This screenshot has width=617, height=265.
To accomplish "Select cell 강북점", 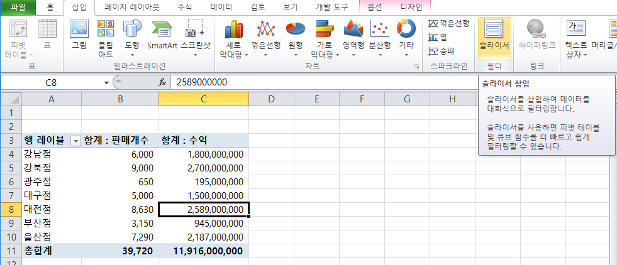I will click(x=51, y=168).
